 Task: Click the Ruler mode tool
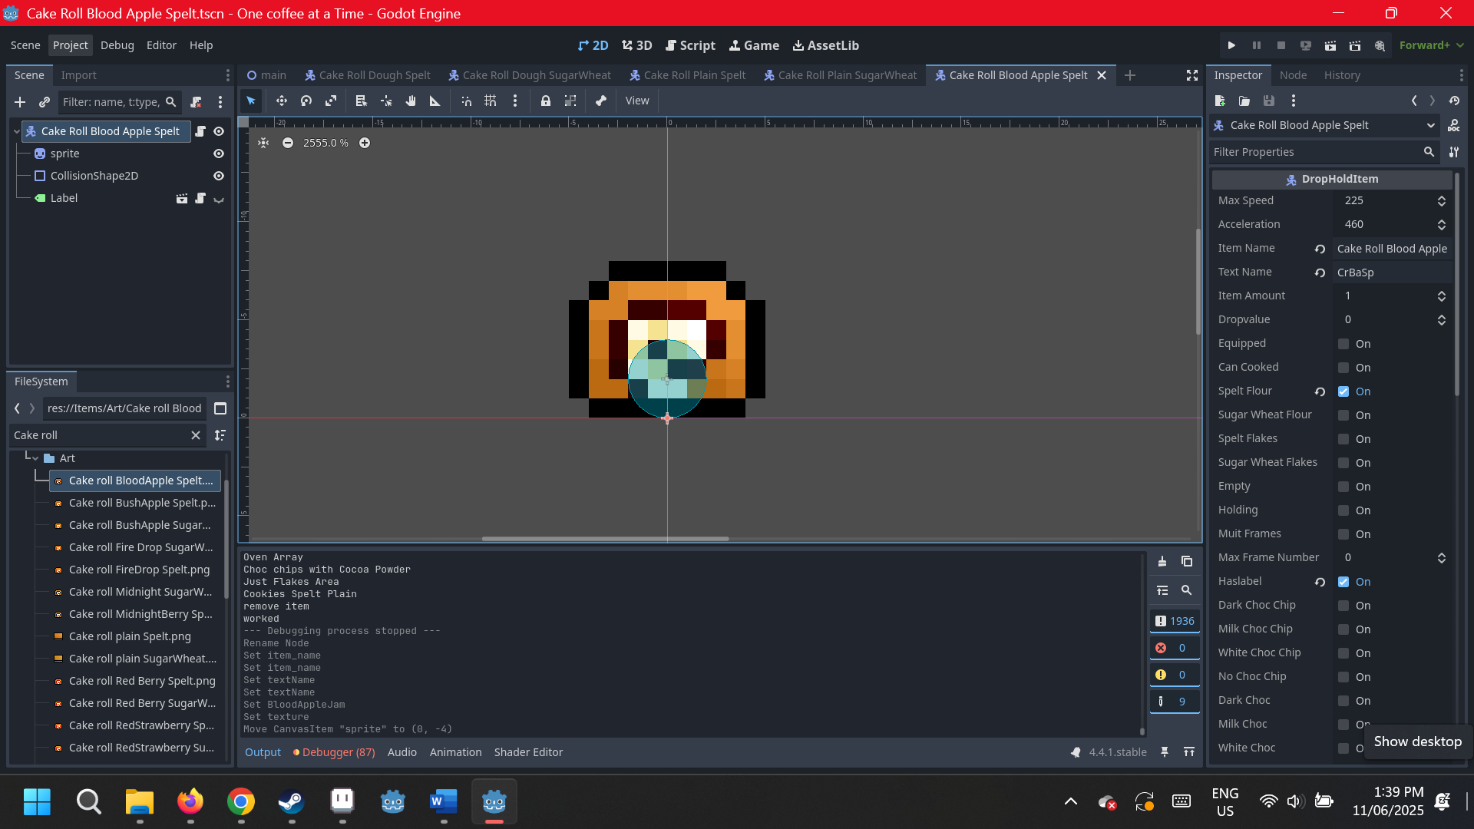point(435,101)
